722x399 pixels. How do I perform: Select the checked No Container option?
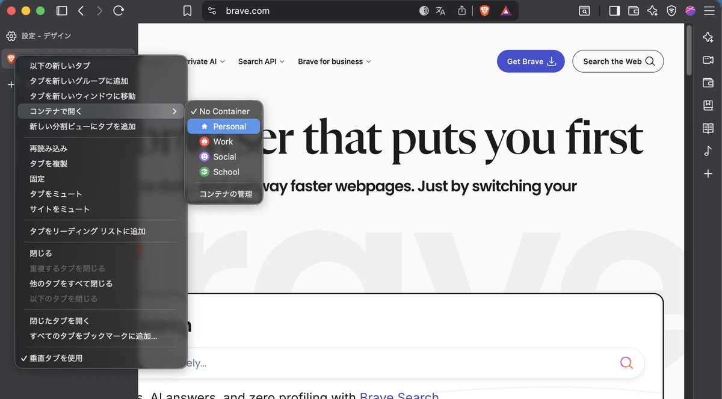tap(224, 111)
